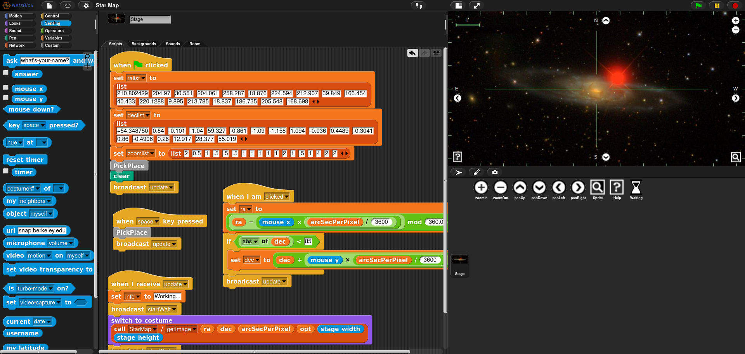
Task: Enable the answer watcher checkbox
Action: point(6,73)
